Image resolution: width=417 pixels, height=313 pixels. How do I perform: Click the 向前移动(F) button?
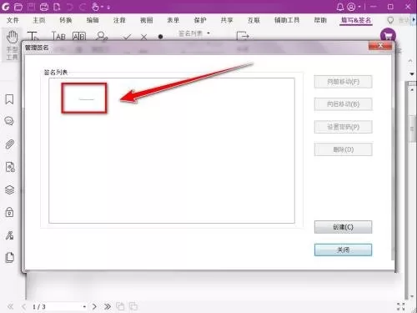click(x=343, y=82)
